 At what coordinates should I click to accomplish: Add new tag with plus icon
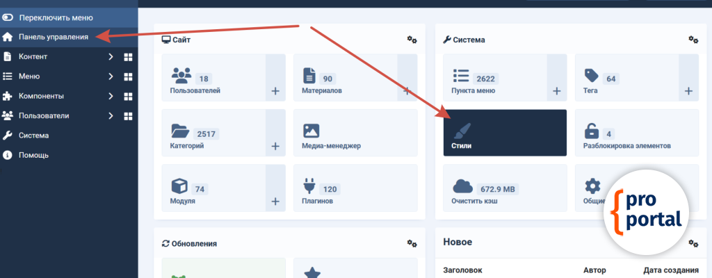pyautogui.click(x=688, y=91)
